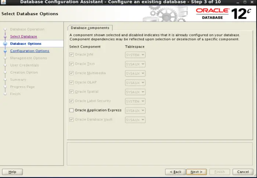Select the Database components tab
257x178 pixels.
[x=90, y=28]
